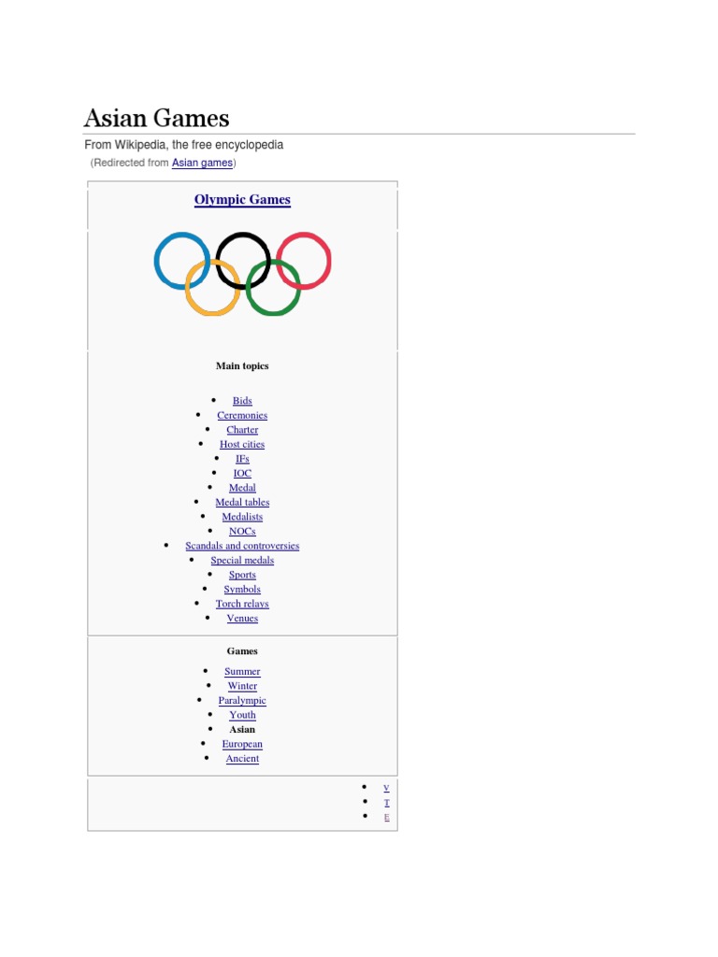The image size is (718, 957).
Task: Open the Youth games link
Action: (242, 715)
